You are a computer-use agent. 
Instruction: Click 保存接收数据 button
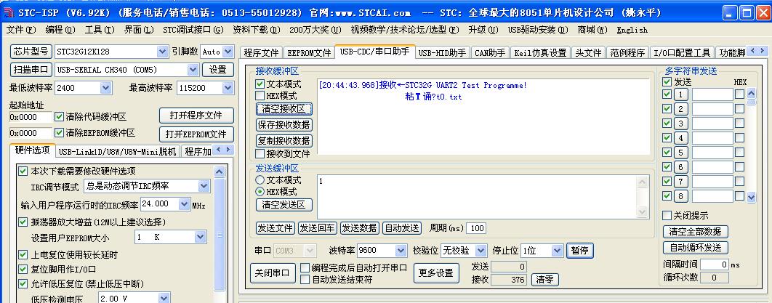(284, 125)
